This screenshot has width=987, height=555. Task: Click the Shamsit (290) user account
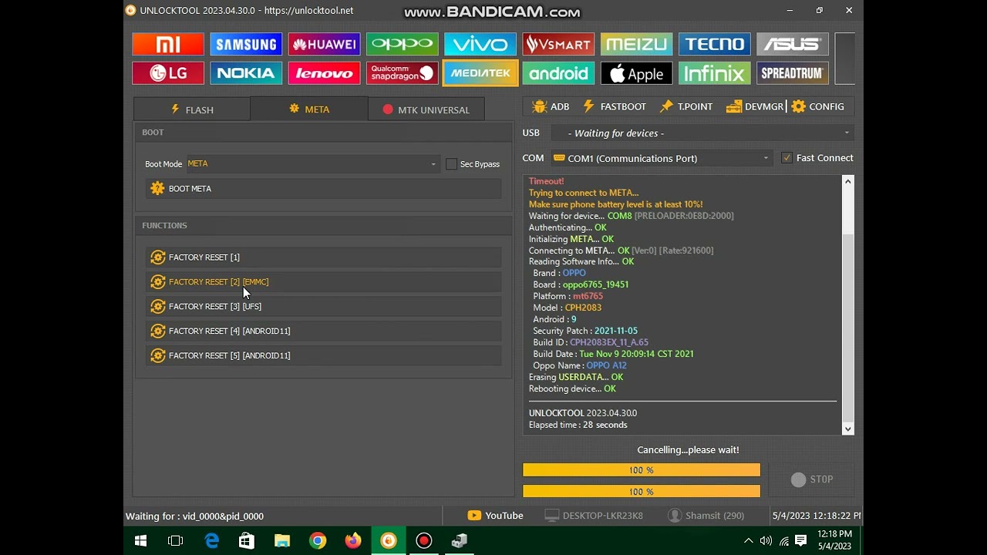(706, 516)
